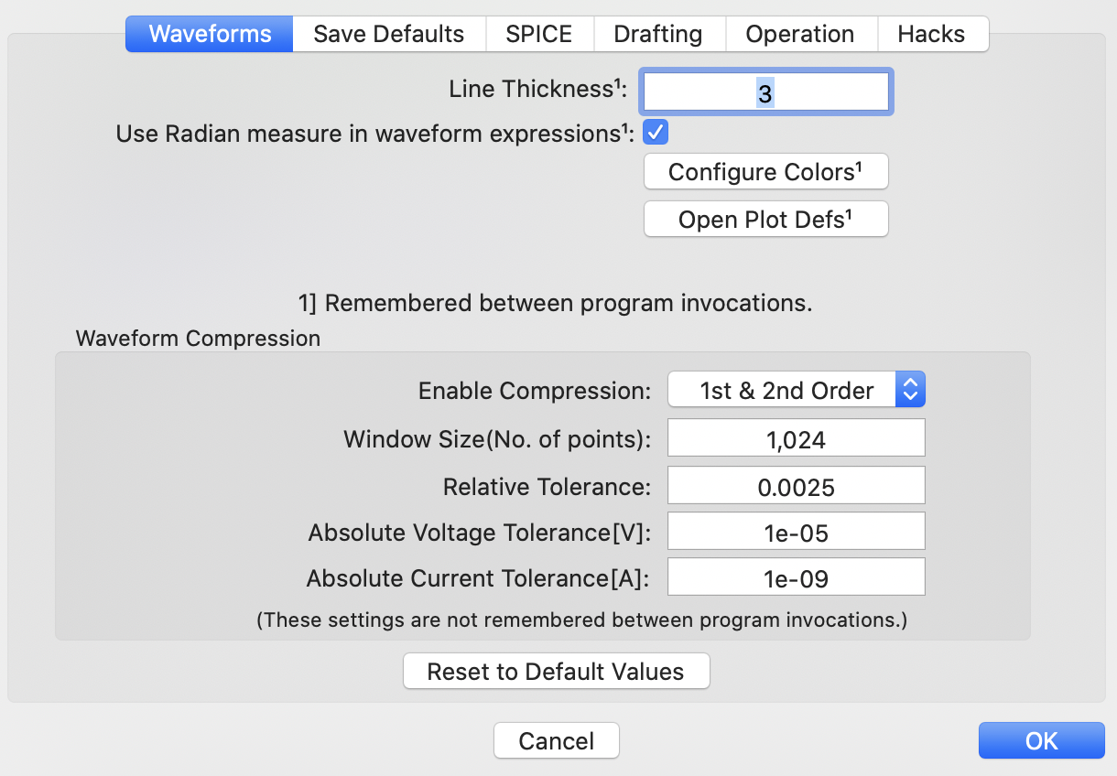Click the Line Thickness input field

(765, 91)
